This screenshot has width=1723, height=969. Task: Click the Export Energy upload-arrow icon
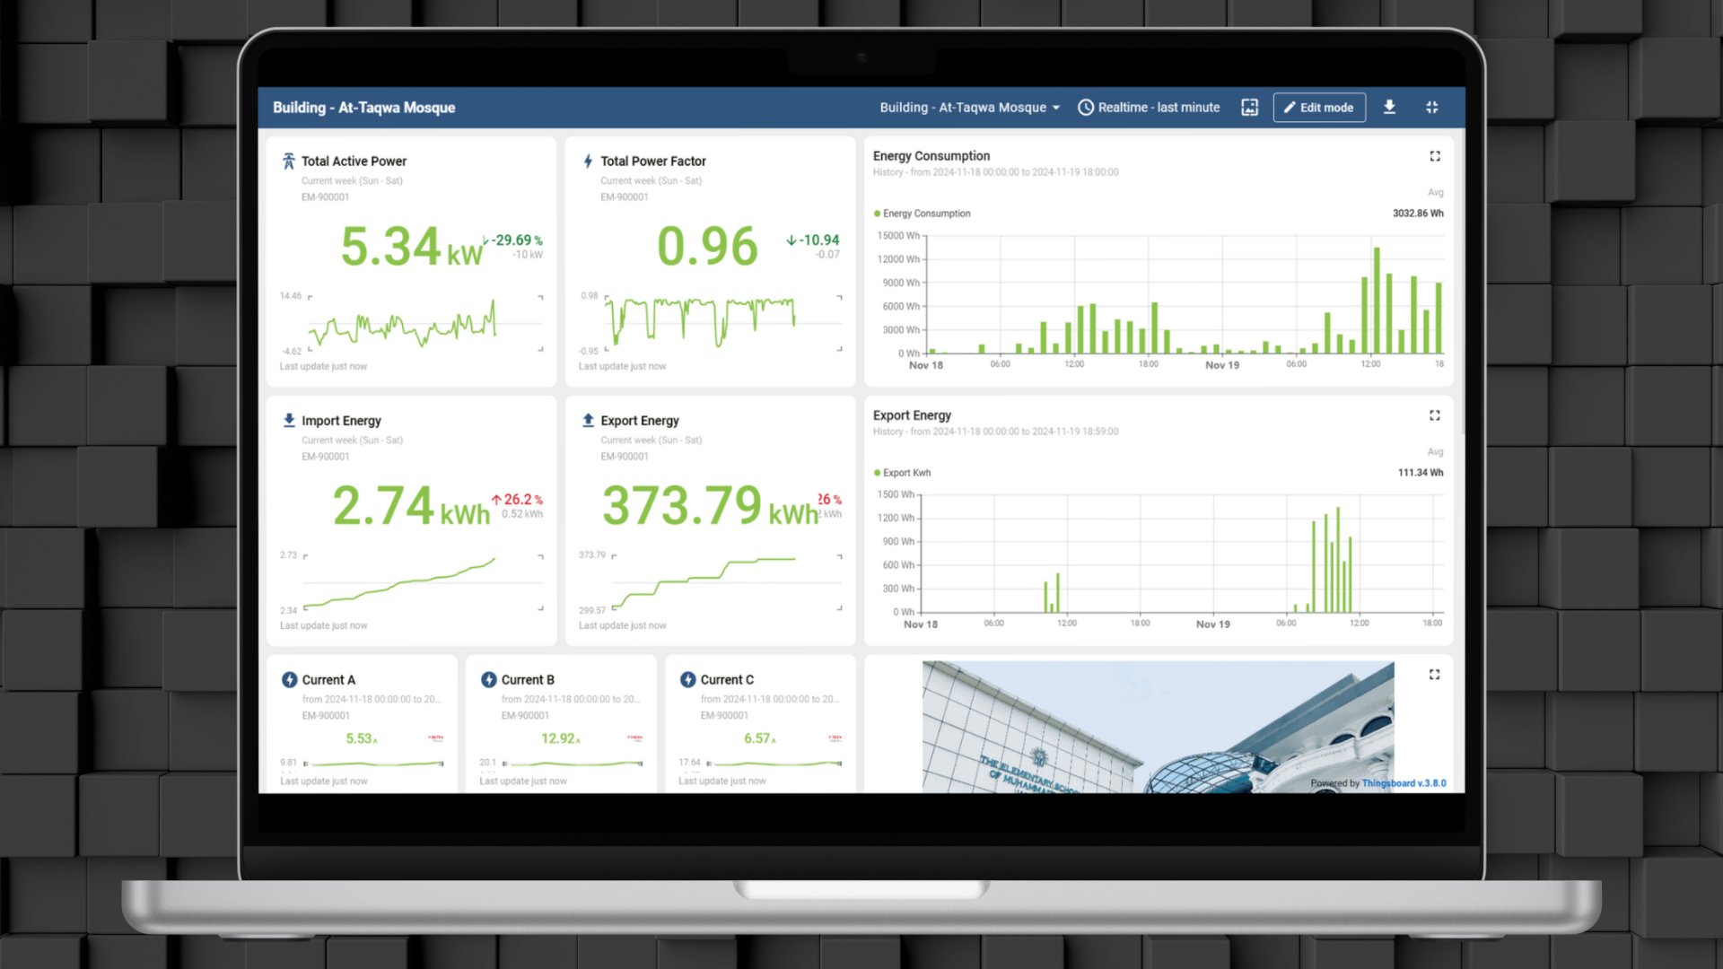[x=588, y=420]
